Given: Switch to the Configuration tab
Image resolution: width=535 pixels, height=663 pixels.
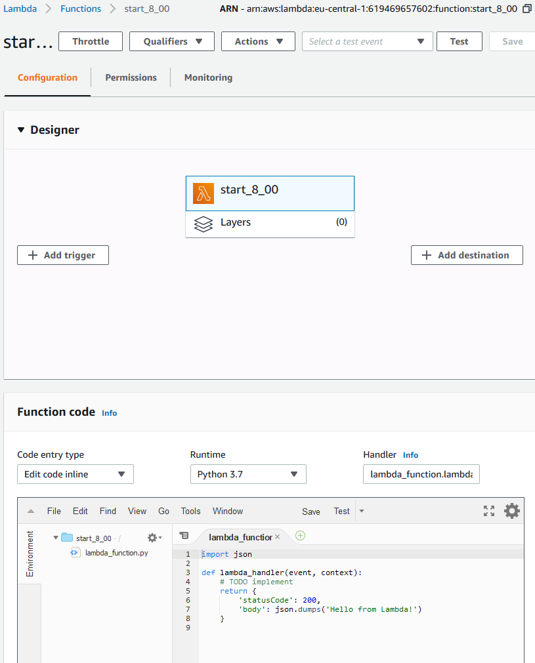Looking at the screenshot, I should [x=47, y=78].
